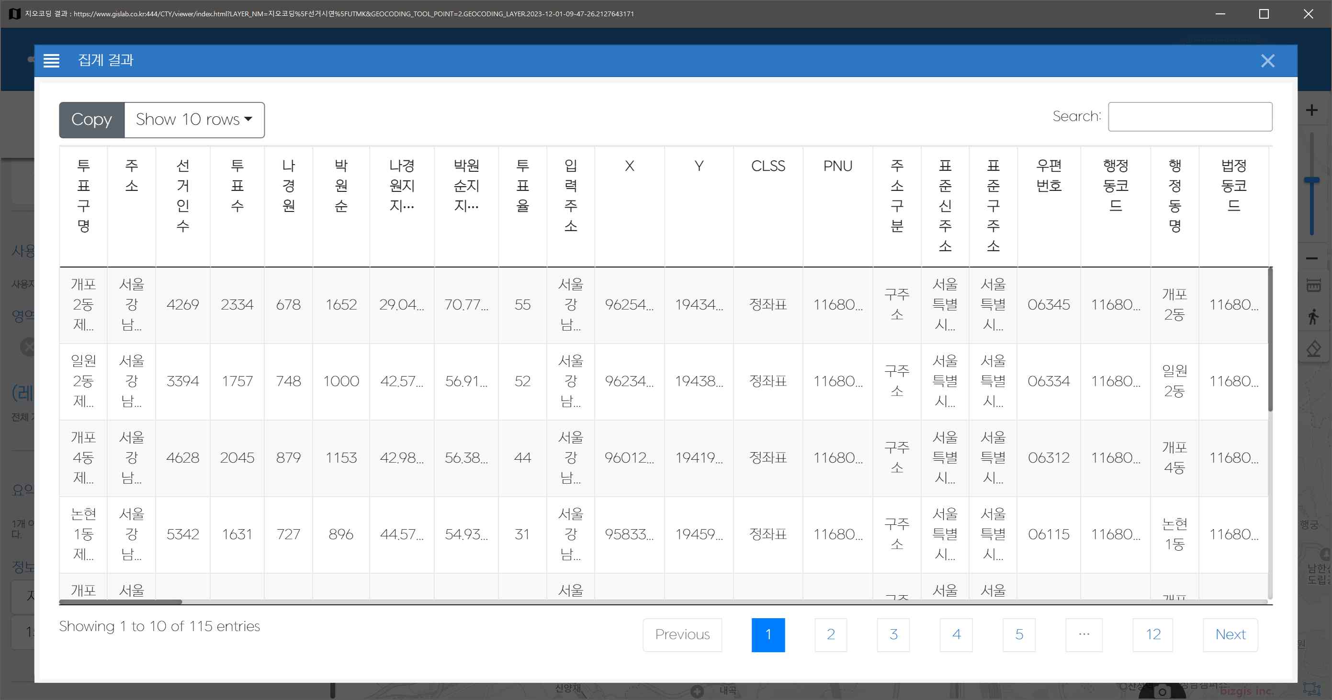Click 박원순 value 1652
The image size is (1332, 700).
341,305
